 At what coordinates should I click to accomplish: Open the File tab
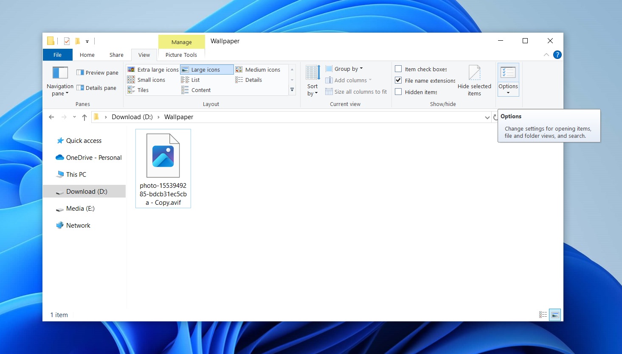(58, 55)
